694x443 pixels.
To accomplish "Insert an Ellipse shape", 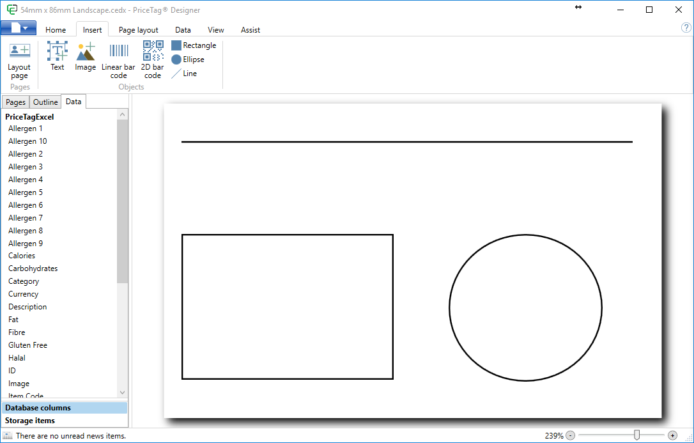I will click(x=188, y=59).
